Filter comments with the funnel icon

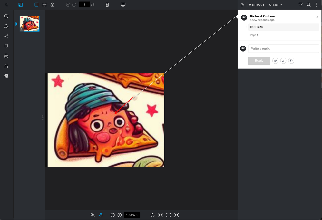click(300, 5)
